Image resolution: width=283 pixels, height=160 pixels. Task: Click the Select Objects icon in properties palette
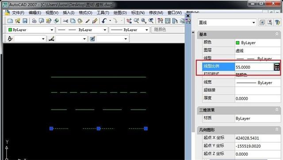coord(270,23)
